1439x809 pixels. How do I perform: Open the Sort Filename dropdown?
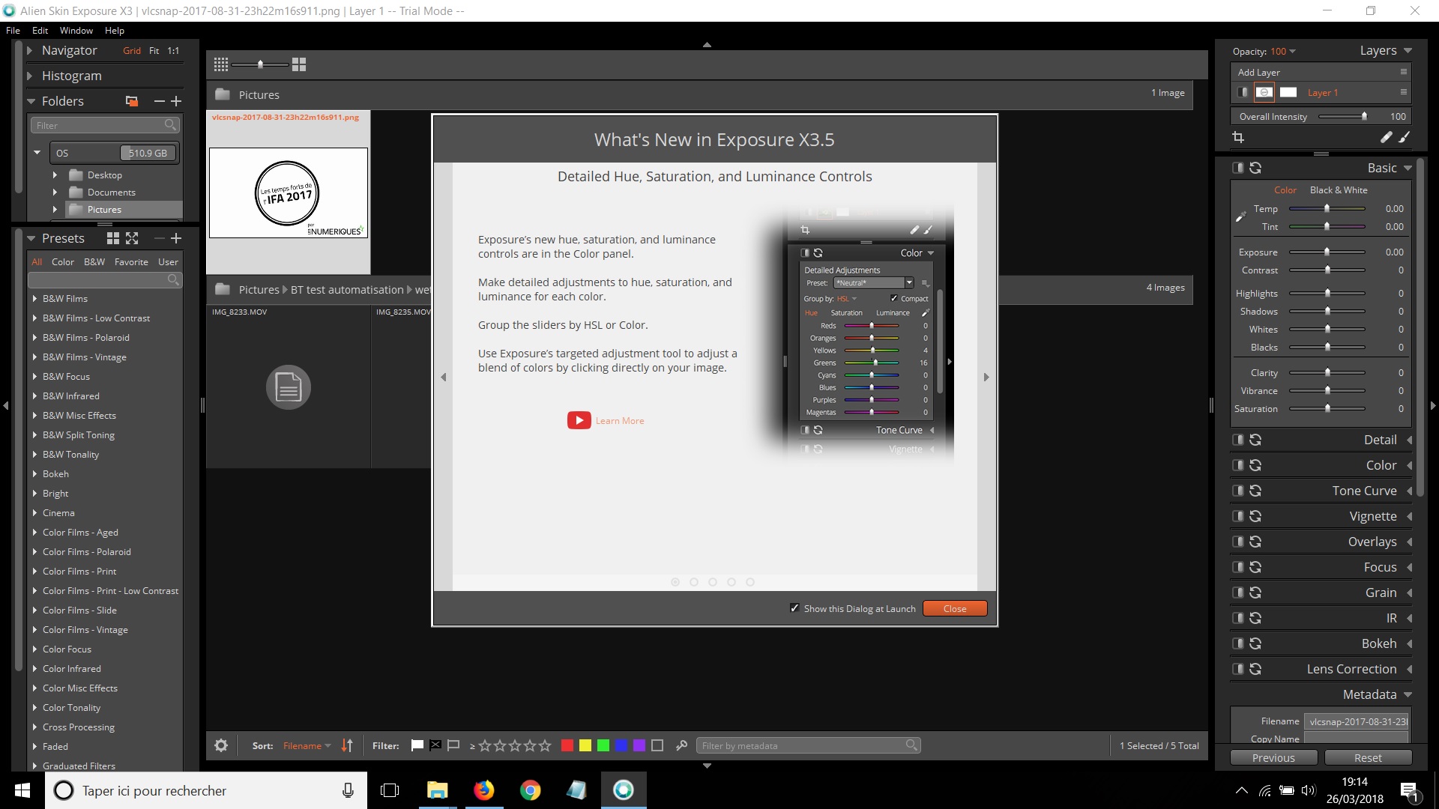click(x=307, y=745)
